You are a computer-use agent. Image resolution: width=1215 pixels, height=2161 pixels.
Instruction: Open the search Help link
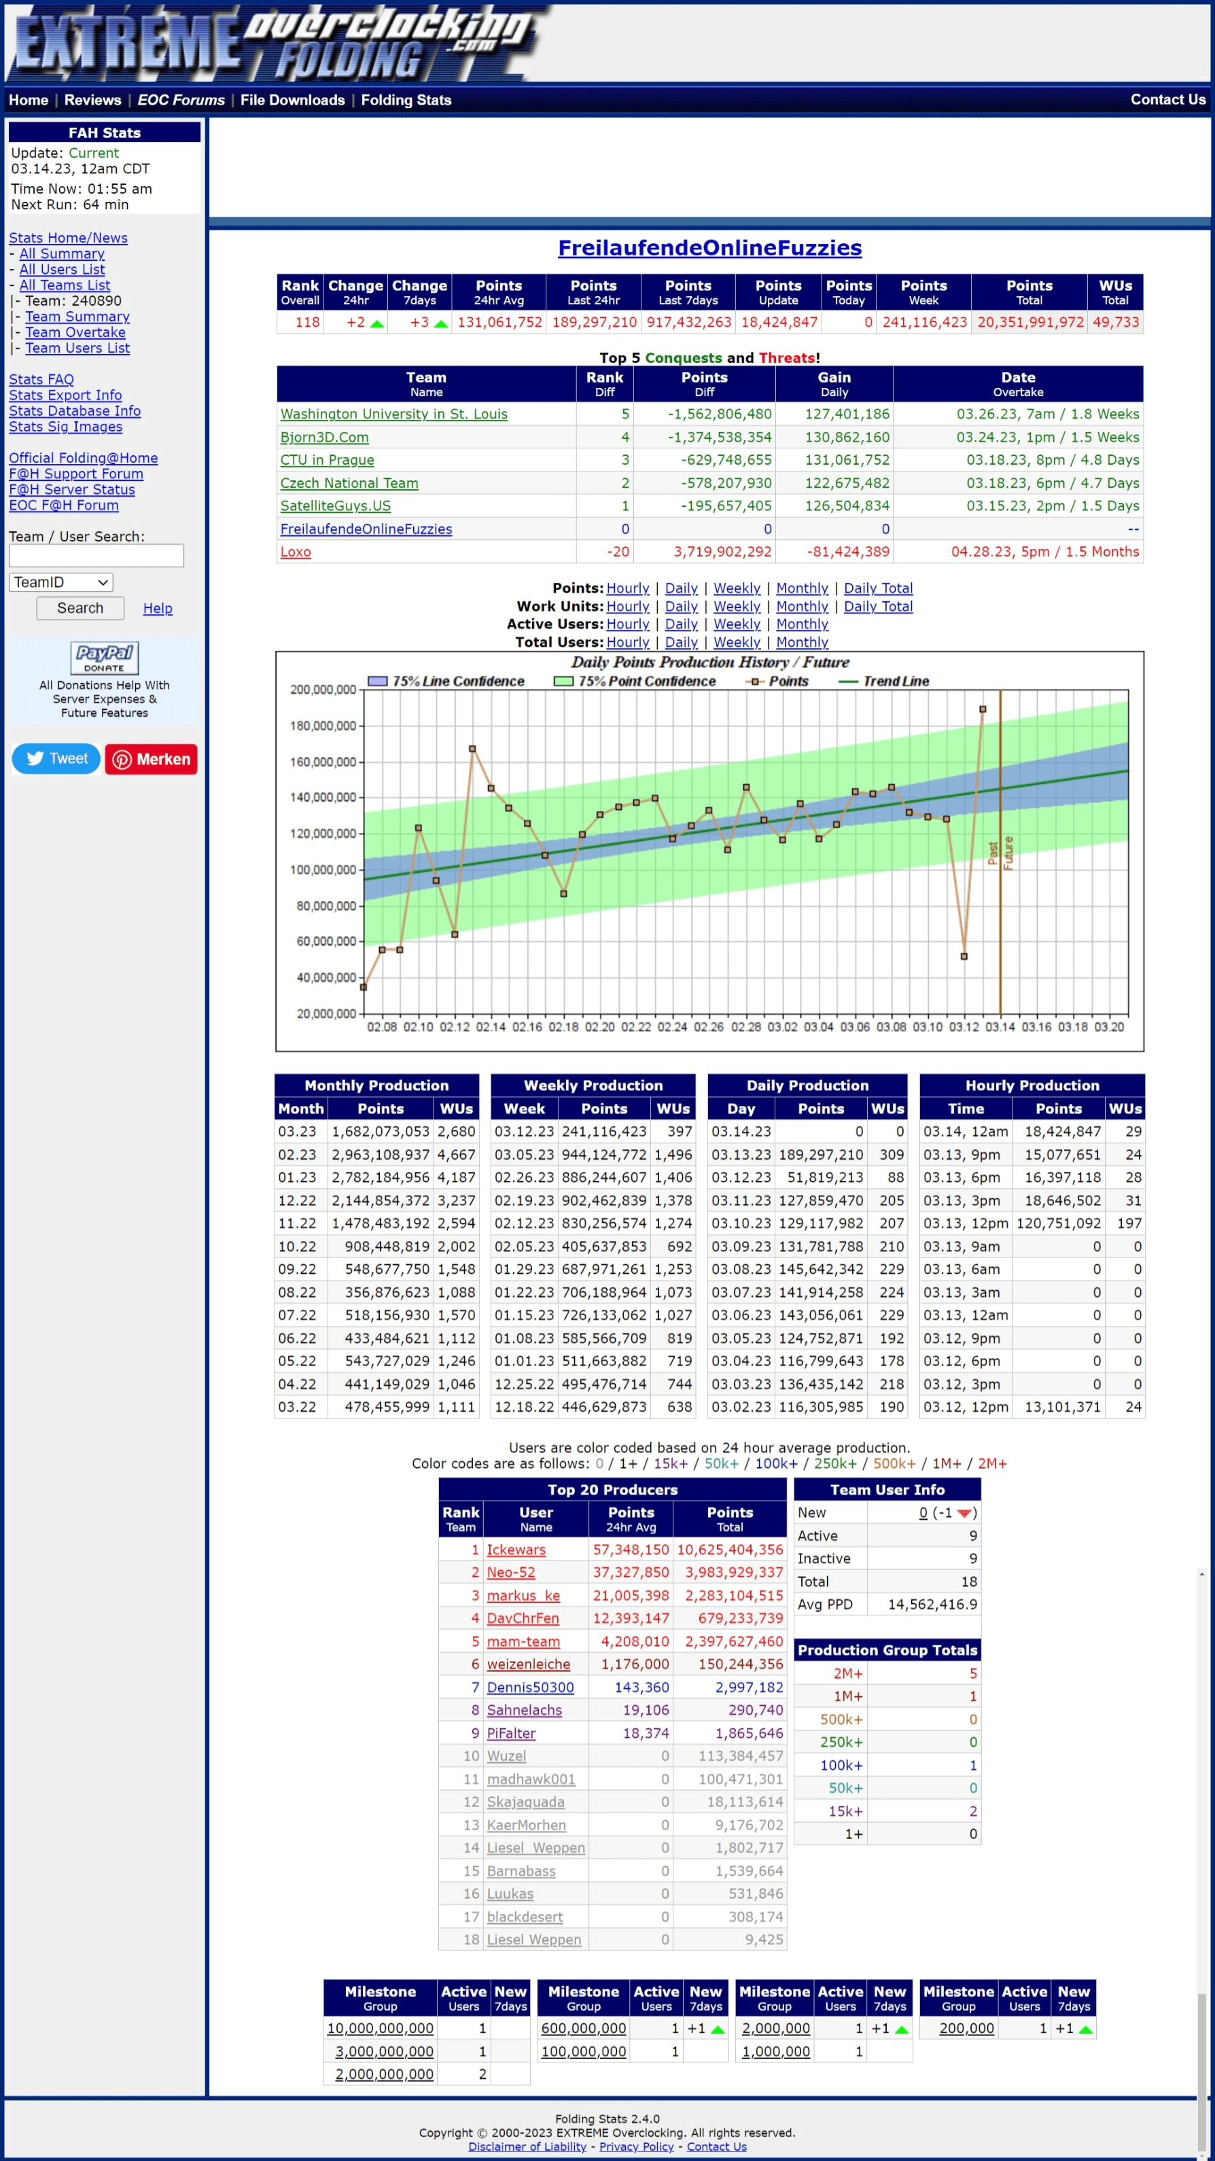click(x=158, y=608)
